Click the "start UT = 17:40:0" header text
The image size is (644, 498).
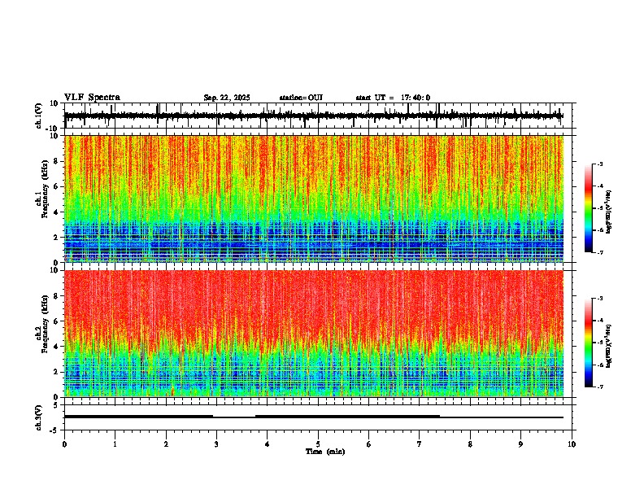[393, 98]
